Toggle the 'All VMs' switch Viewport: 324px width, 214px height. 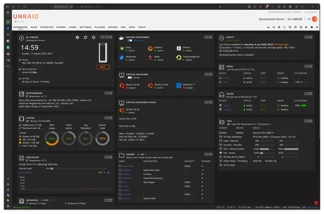(130, 78)
